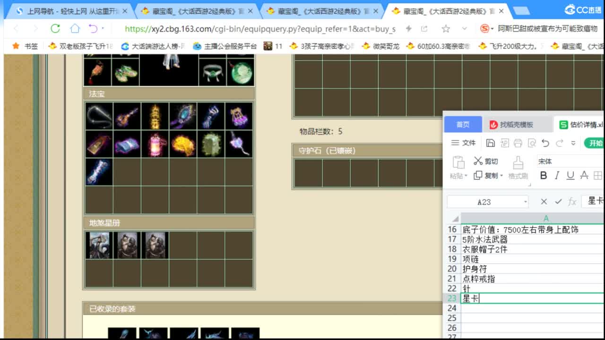This screenshot has width=605, height=340.
Task: Switch to the 估价详情 spreadsheet tab
Action: (x=581, y=125)
